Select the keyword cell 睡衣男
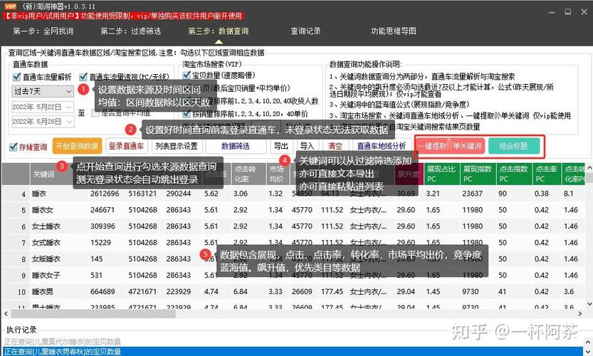The width and height of the screenshot is (593, 356). 43,292
